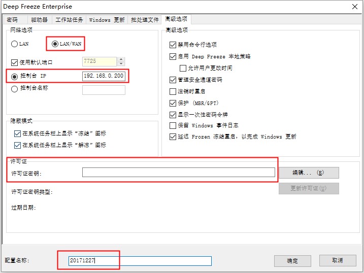Check 保留 Windows 事件日志 option
The image size is (364, 273).
coord(173,125)
